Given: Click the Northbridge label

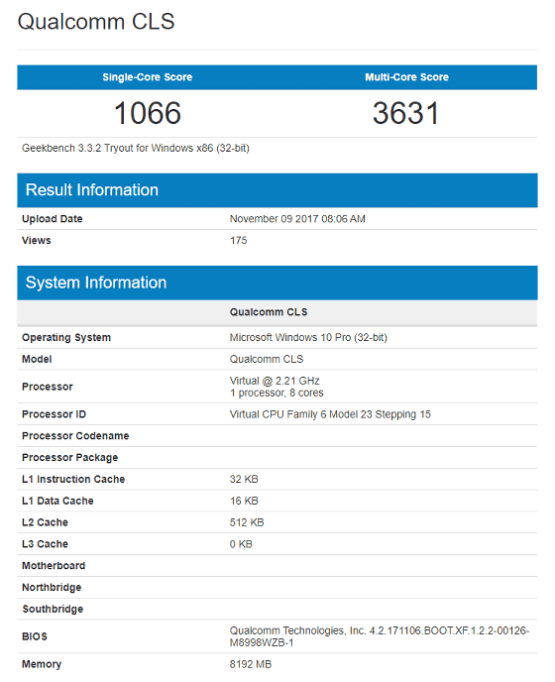Looking at the screenshot, I should 52,588.
